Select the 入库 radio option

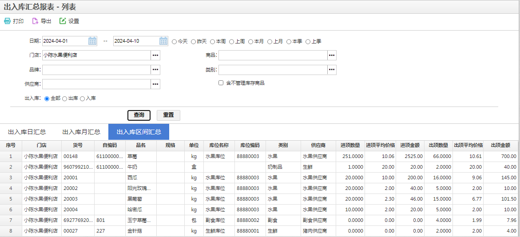coord(82,99)
